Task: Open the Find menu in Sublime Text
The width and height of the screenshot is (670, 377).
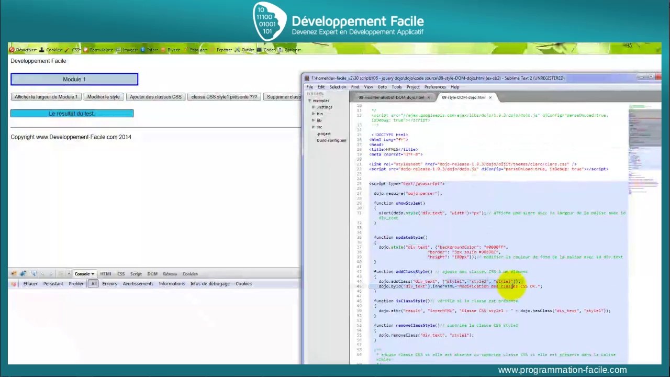Action: click(355, 87)
